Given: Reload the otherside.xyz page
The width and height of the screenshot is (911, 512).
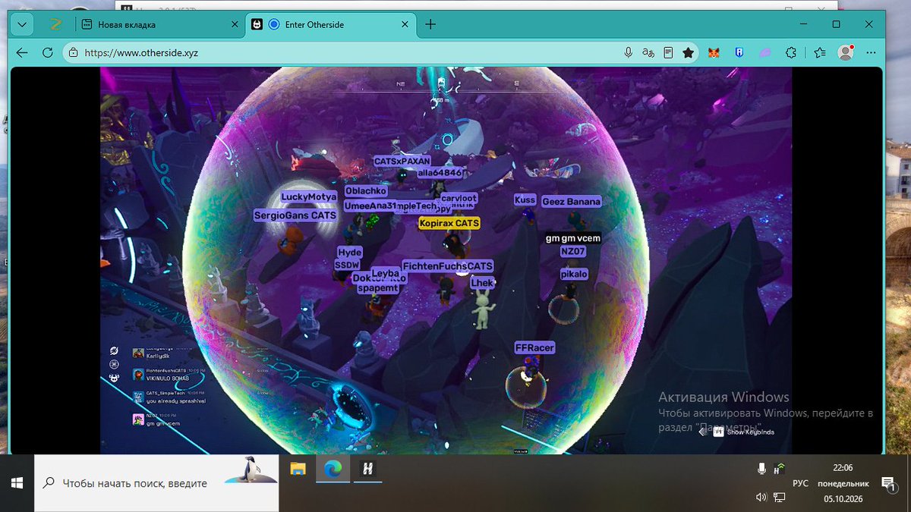Looking at the screenshot, I should point(48,53).
